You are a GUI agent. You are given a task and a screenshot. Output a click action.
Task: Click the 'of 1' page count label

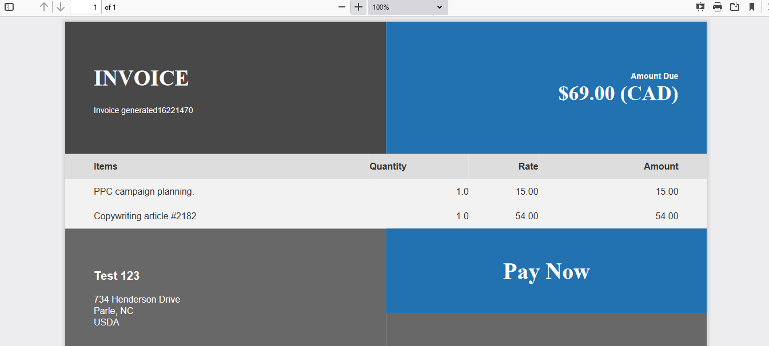pos(110,7)
